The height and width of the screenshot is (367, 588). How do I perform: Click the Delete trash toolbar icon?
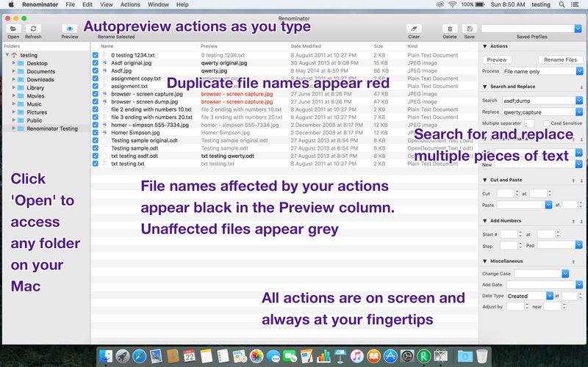click(x=450, y=29)
